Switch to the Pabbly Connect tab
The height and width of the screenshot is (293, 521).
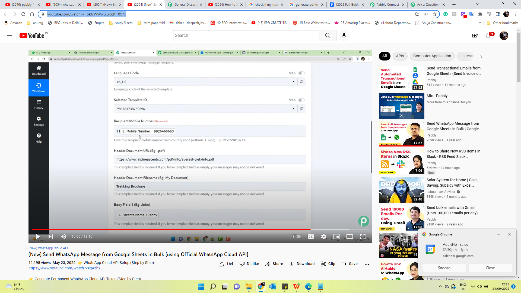387,5
